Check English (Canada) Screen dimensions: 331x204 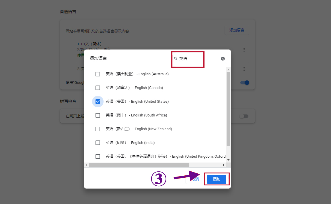(x=98, y=88)
